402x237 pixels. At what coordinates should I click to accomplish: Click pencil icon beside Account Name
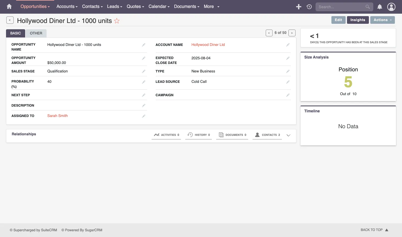(288, 45)
